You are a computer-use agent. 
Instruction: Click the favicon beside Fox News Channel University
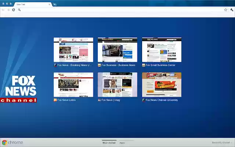click(144, 100)
